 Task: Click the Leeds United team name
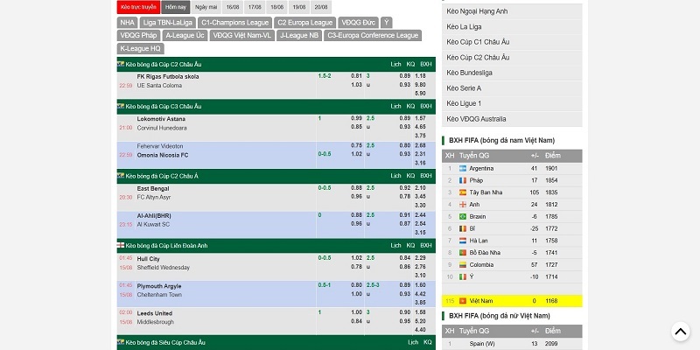[155, 312]
